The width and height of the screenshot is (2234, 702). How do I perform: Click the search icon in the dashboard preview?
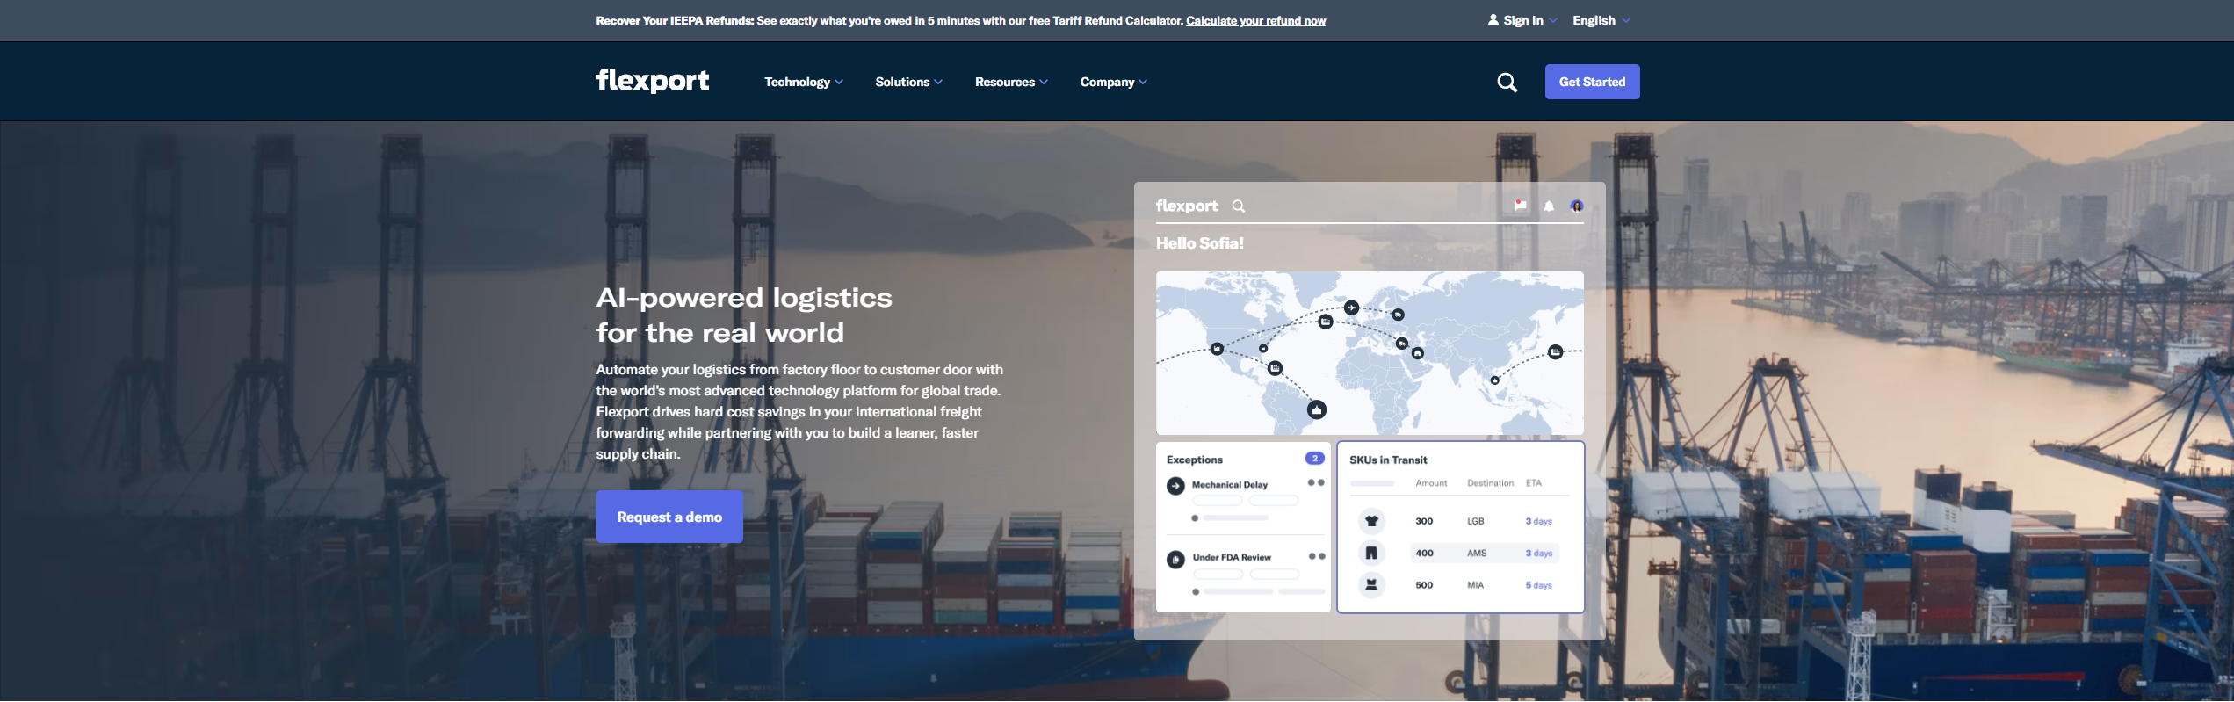[1238, 206]
